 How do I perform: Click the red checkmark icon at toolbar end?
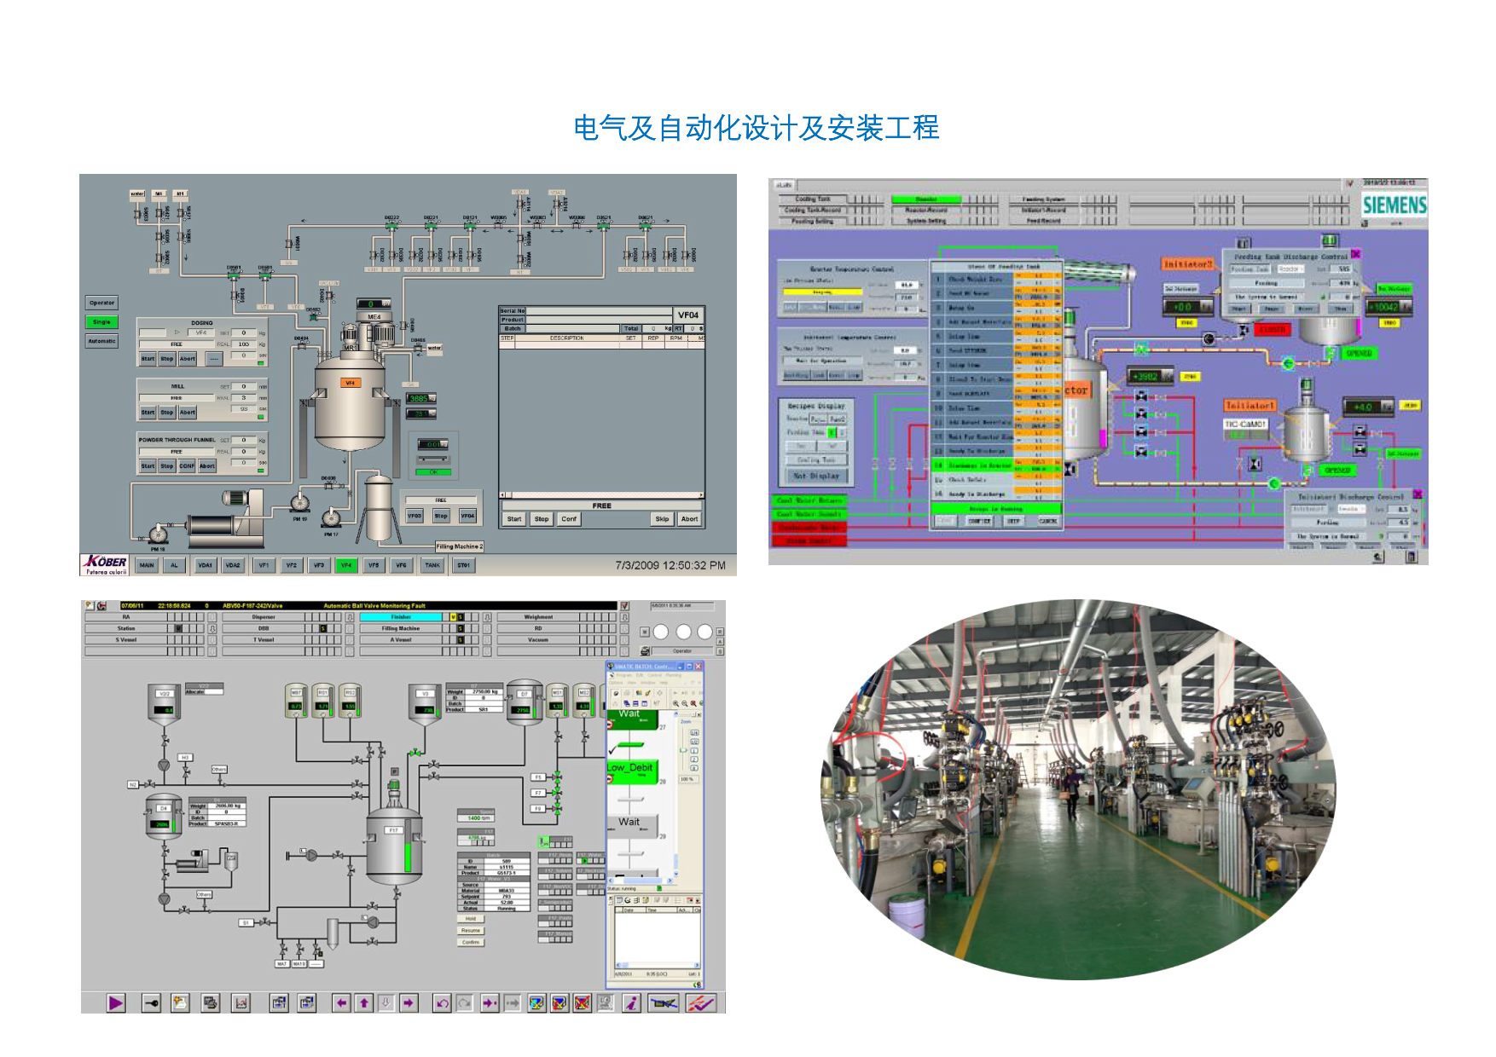click(701, 1003)
